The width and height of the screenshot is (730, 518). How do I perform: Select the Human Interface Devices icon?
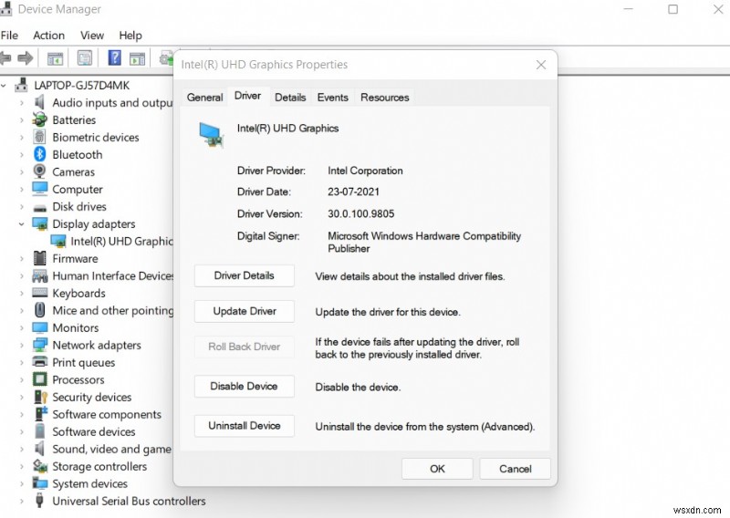pos(40,275)
